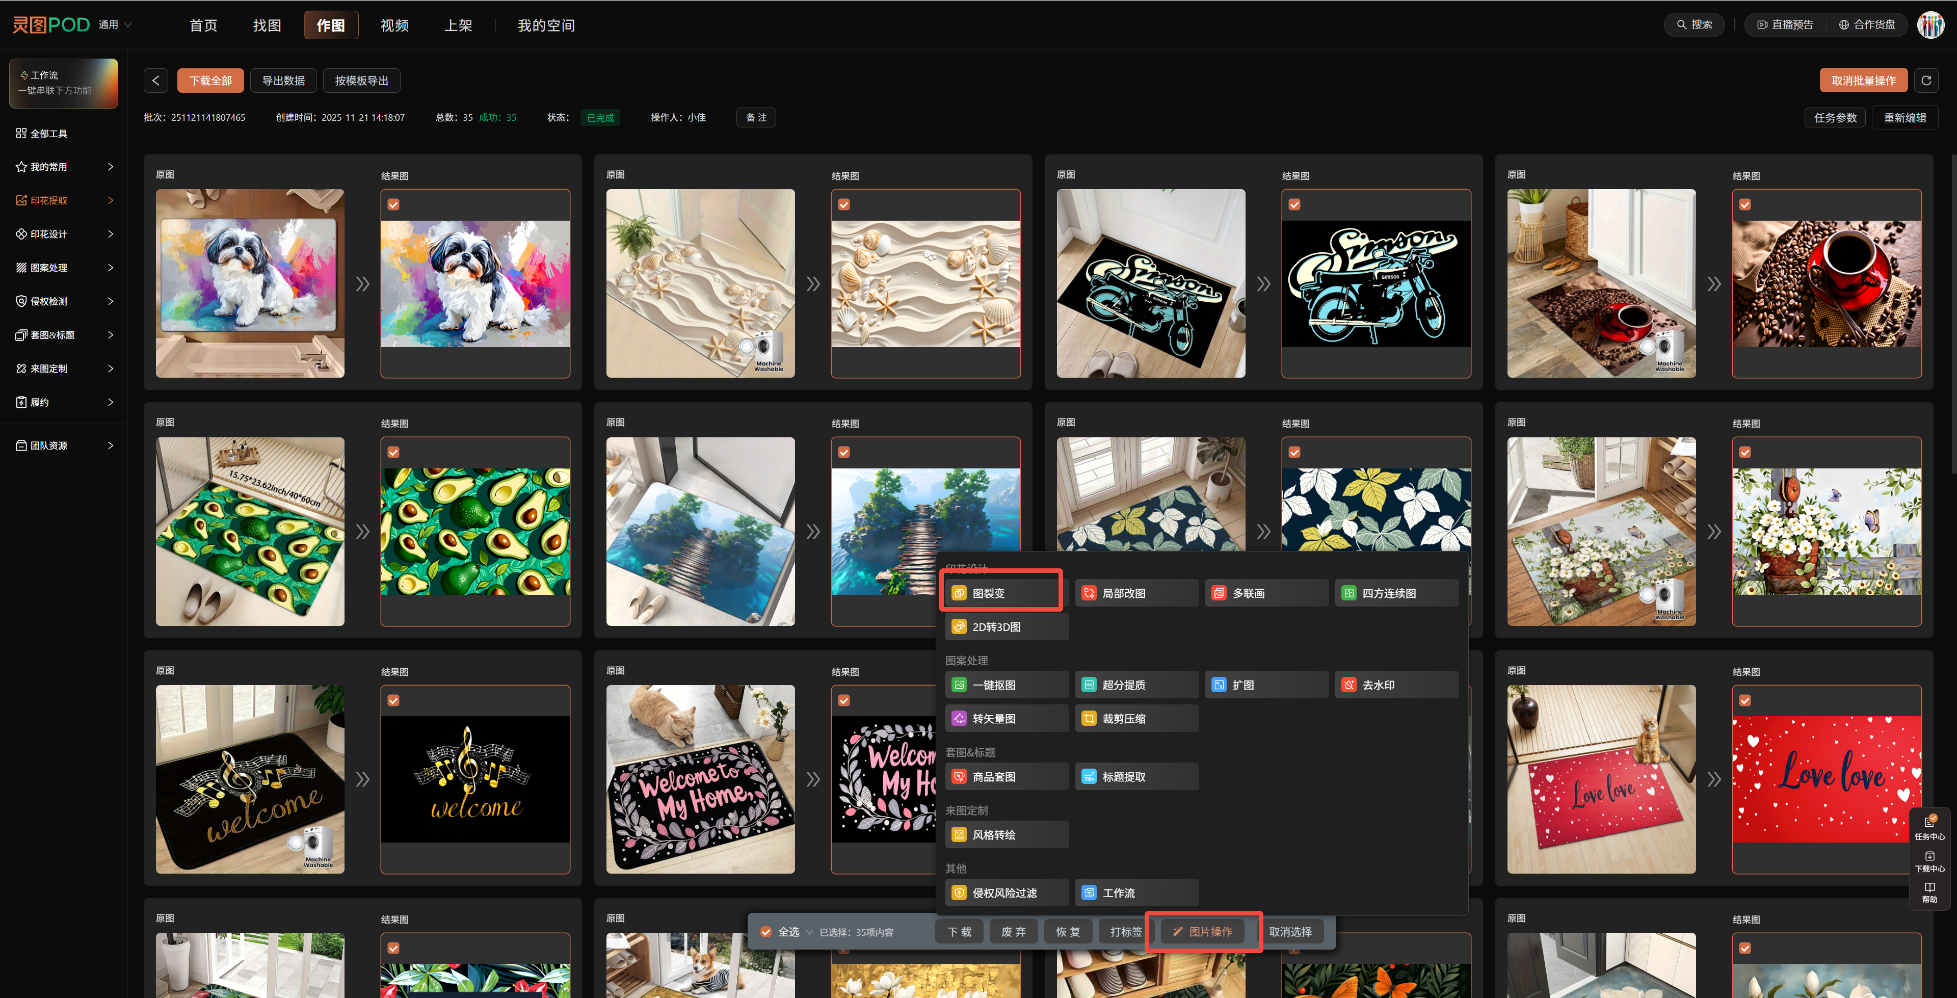
Task: Toggle the 全选 checkbox in the bottom bar
Action: pyautogui.click(x=766, y=932)
